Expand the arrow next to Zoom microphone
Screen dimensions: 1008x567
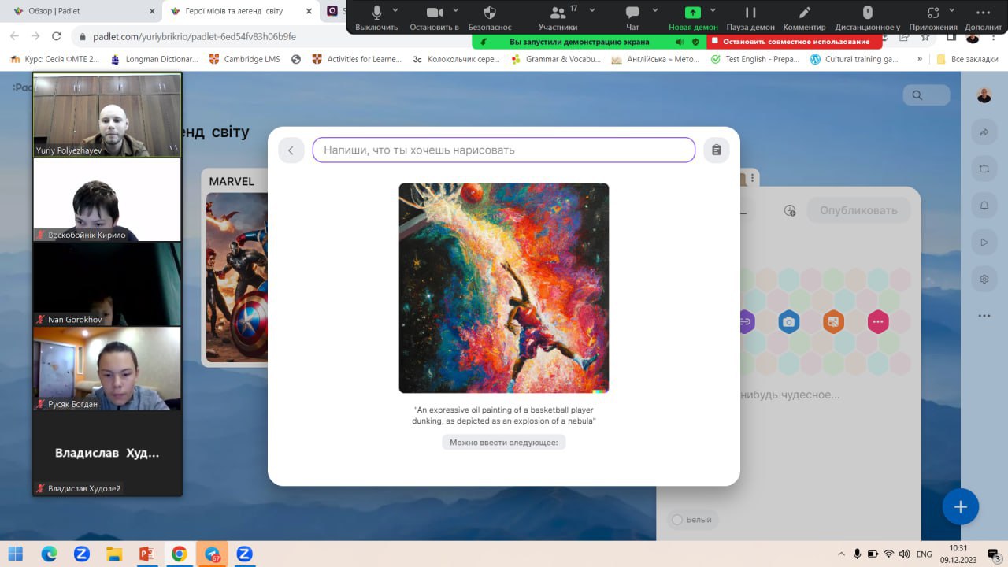click(395, 10)
